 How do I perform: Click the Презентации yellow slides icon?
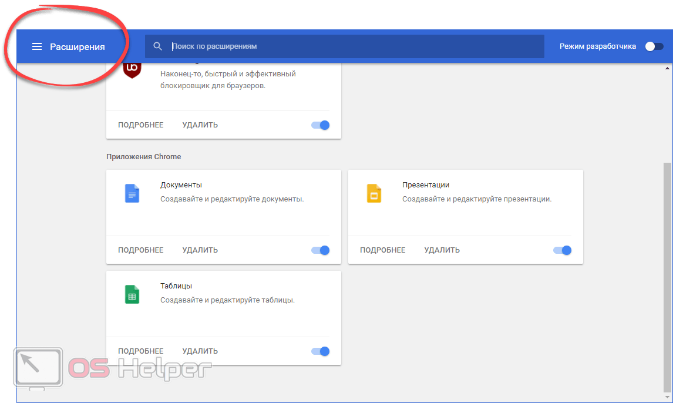[374, 193]
